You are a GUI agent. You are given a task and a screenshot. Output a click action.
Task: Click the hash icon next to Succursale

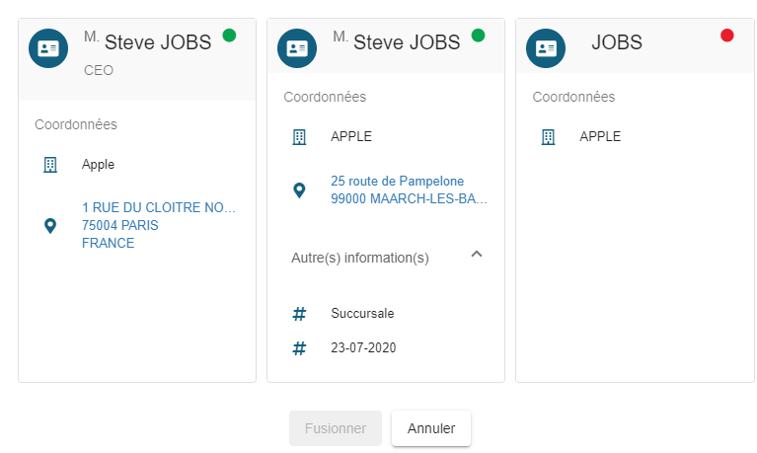pos(299,314)
